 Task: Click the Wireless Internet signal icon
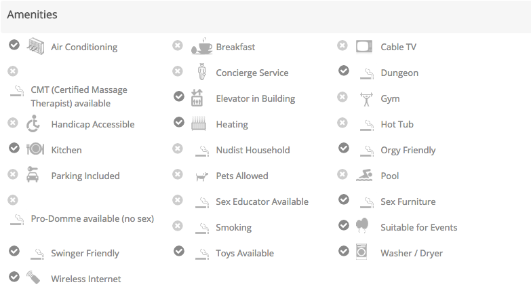33,277
